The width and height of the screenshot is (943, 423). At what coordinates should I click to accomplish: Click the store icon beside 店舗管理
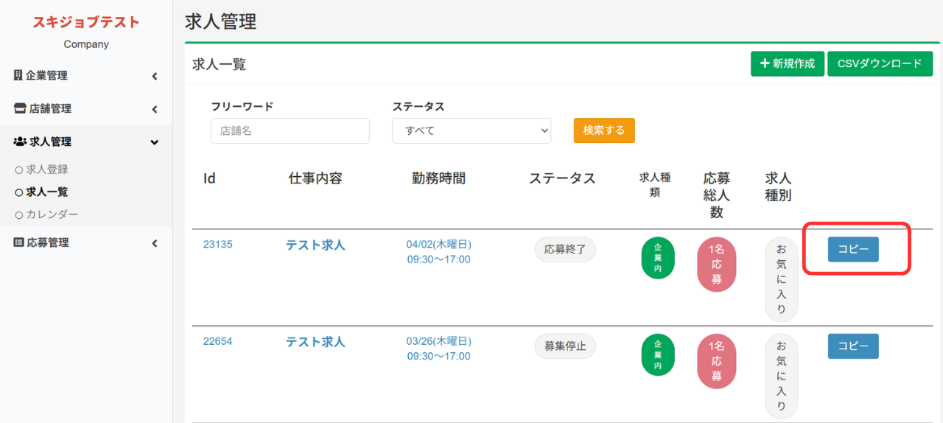[x=20, y=109]
